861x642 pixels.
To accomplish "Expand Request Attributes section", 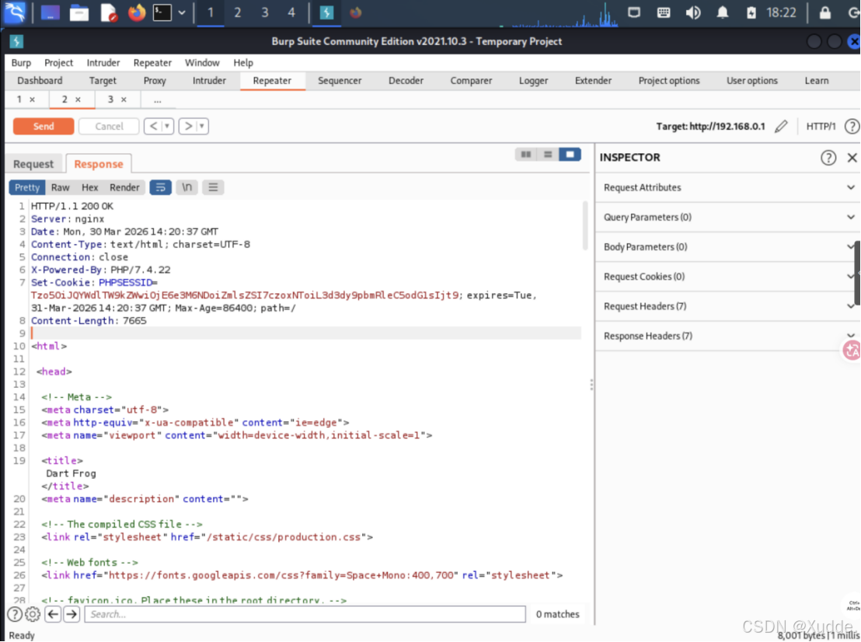I will tap(728, 187).
